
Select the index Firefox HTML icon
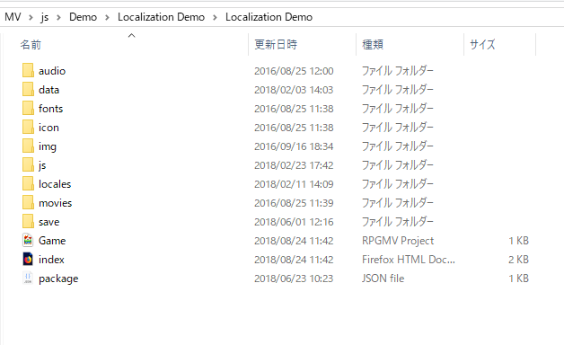tap(28, 260)
